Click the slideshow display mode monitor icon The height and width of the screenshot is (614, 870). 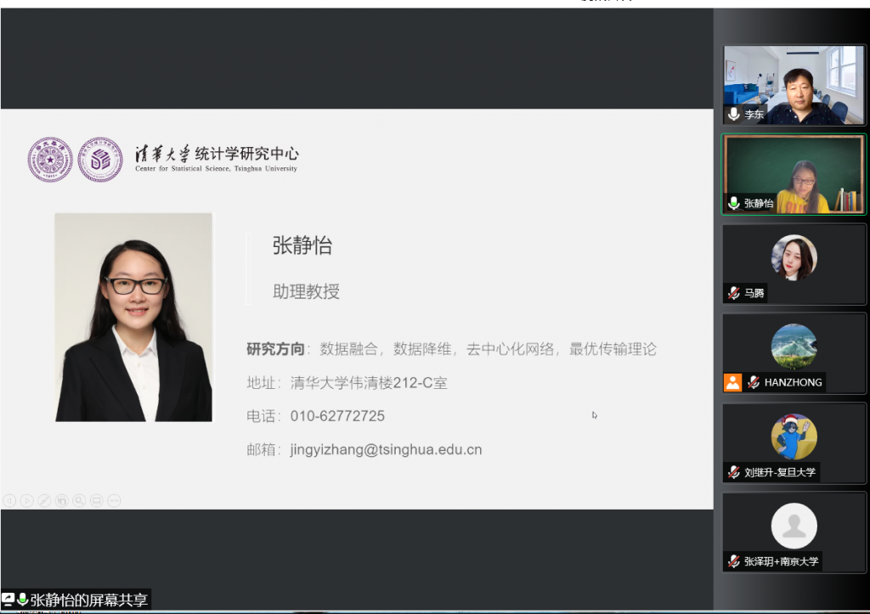pyautogui.click(x=96, y=500)
